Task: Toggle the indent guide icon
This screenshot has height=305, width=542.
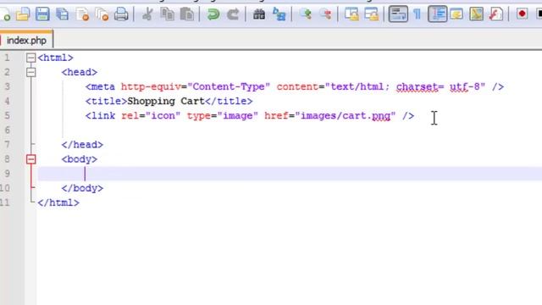Action: (438, 14)
